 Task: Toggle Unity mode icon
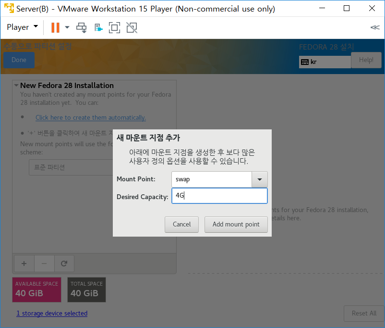(x=132, y=27)
